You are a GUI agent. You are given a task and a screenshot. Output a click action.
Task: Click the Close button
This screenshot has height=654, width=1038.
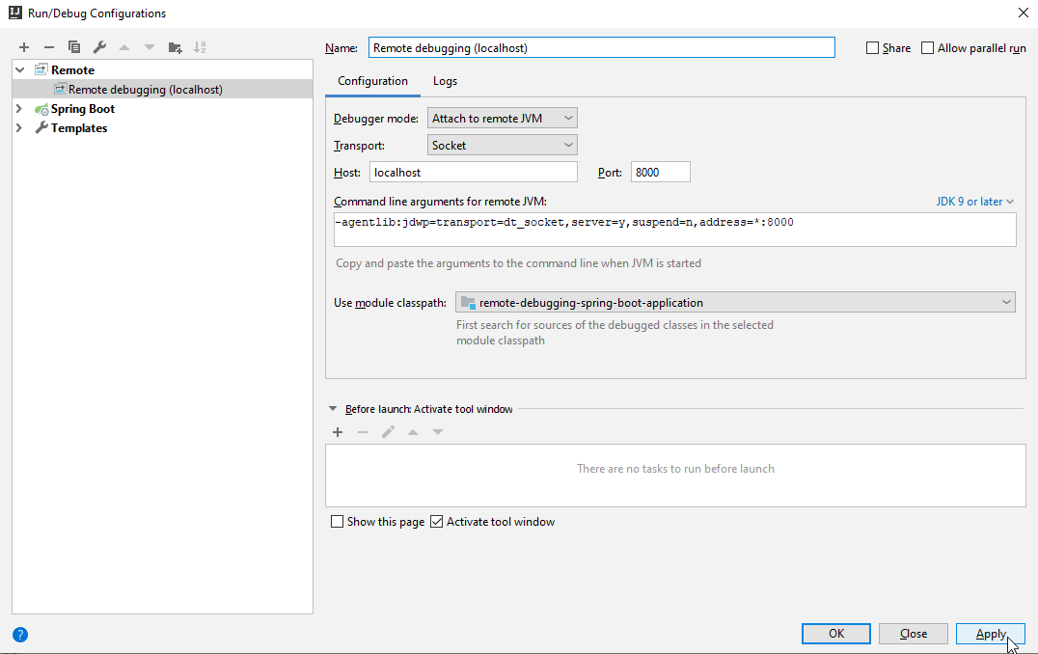click(913, 634)
